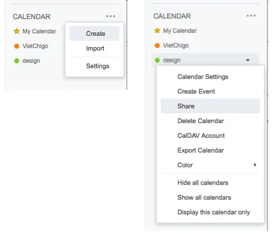
Task: Open three-dots menu in left Calendar panel
Action: 111,16
